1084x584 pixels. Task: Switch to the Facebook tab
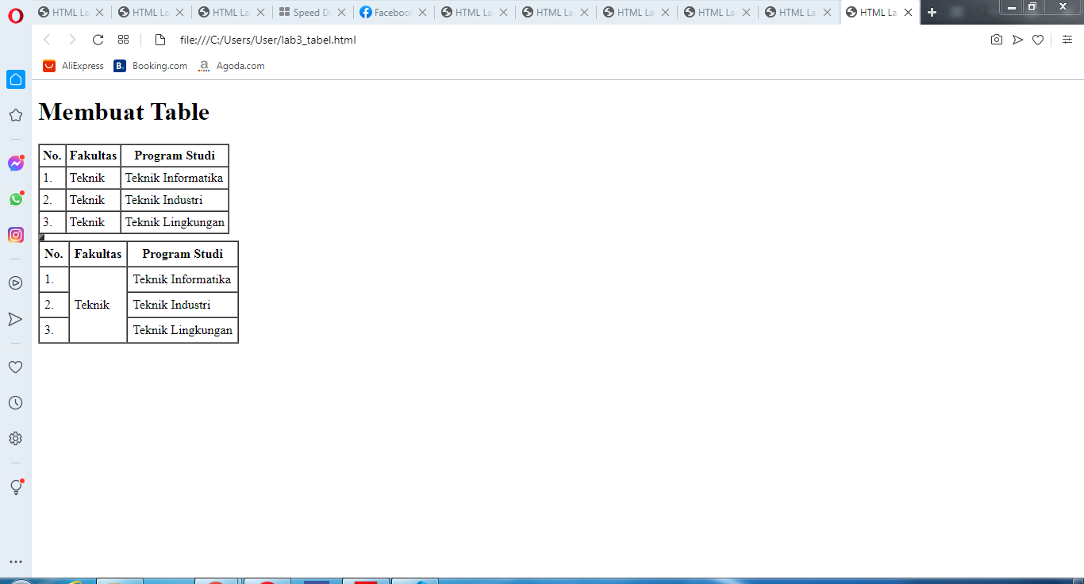coord(390,12)
